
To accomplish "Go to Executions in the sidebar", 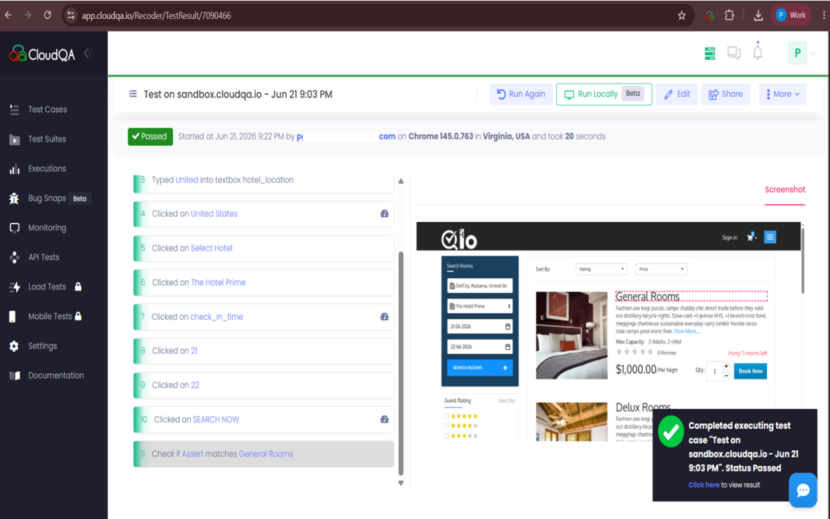I will click(x=47, y=169).
